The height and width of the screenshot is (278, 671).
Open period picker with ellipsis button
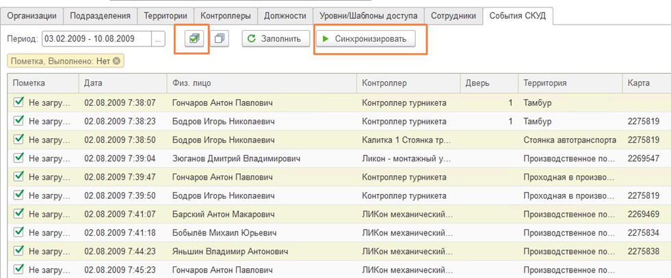[x=159, y=39]
